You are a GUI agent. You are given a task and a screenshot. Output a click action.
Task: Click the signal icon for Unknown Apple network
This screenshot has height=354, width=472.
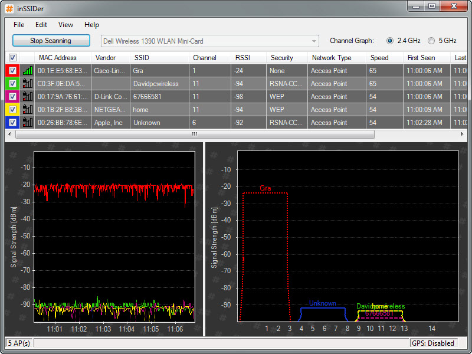point(28,123)
